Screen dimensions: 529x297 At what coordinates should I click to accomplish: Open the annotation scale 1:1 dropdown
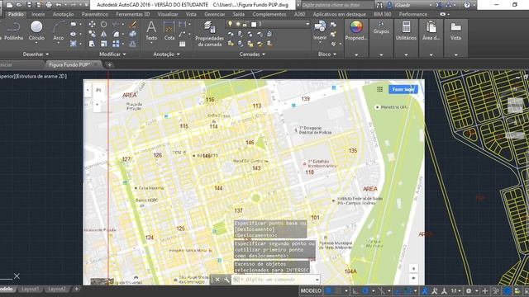point(456,290)
